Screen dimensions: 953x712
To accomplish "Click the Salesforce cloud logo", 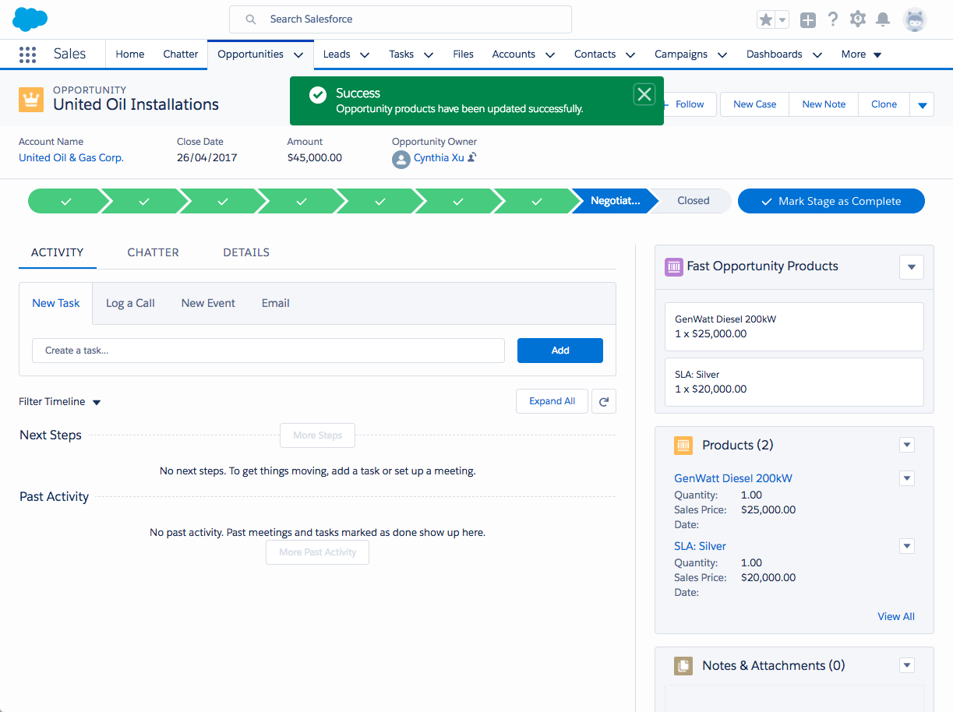I will click(x=30, y=19).
